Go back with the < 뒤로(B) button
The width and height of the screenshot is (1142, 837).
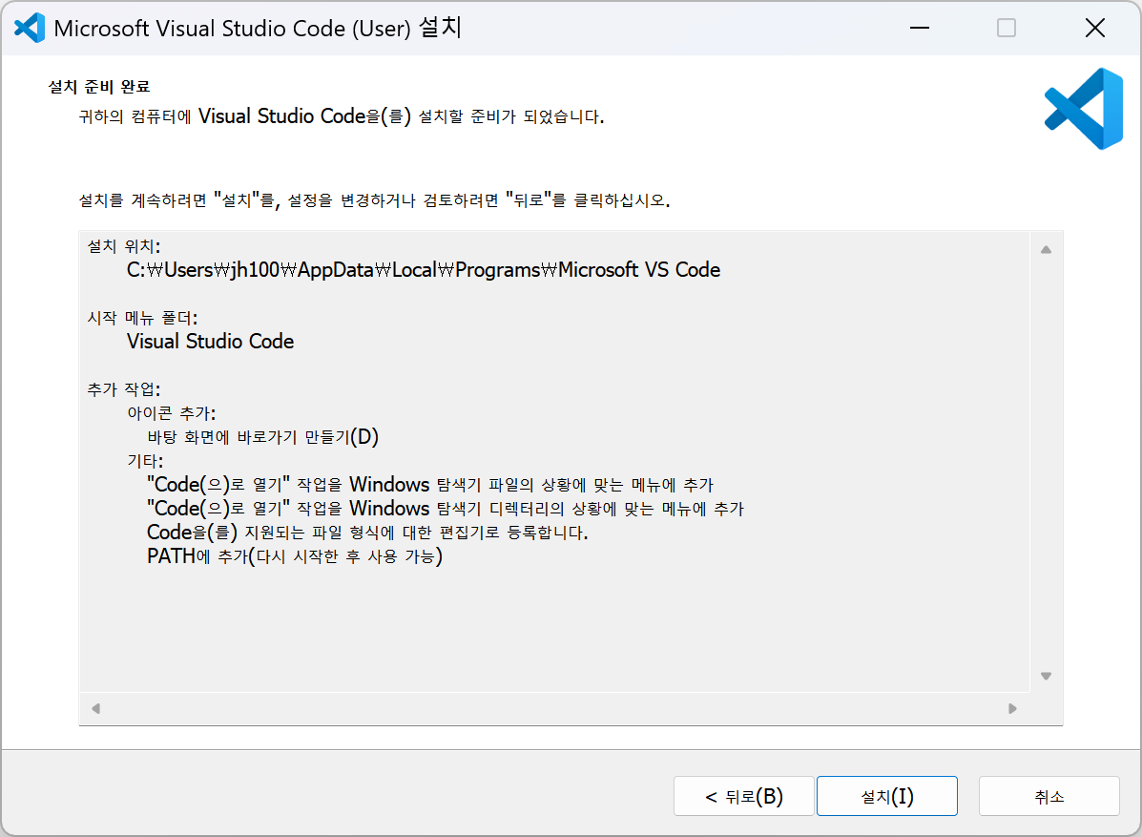[x=743, y=795]
